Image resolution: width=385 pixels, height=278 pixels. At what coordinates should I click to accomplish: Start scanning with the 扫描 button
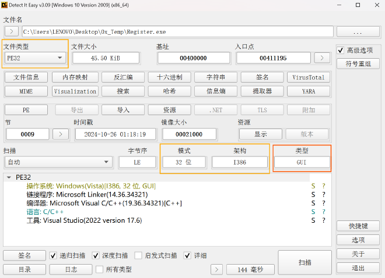coord(304,262)
